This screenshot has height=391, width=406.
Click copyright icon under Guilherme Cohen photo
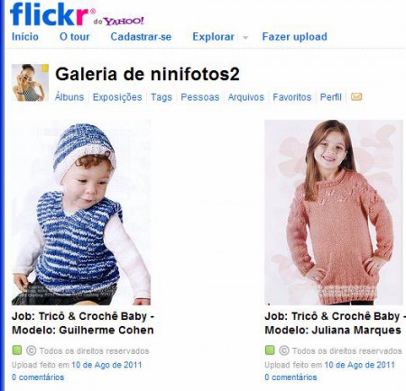(x=31, y=350)
